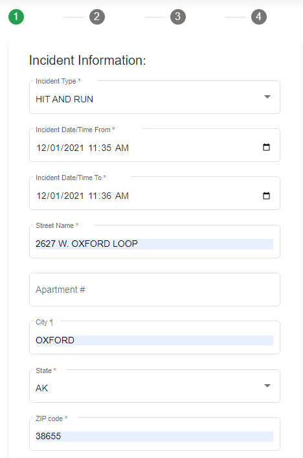
Task: Select the minutes 36 in Date/Time To
Action: 106,196
